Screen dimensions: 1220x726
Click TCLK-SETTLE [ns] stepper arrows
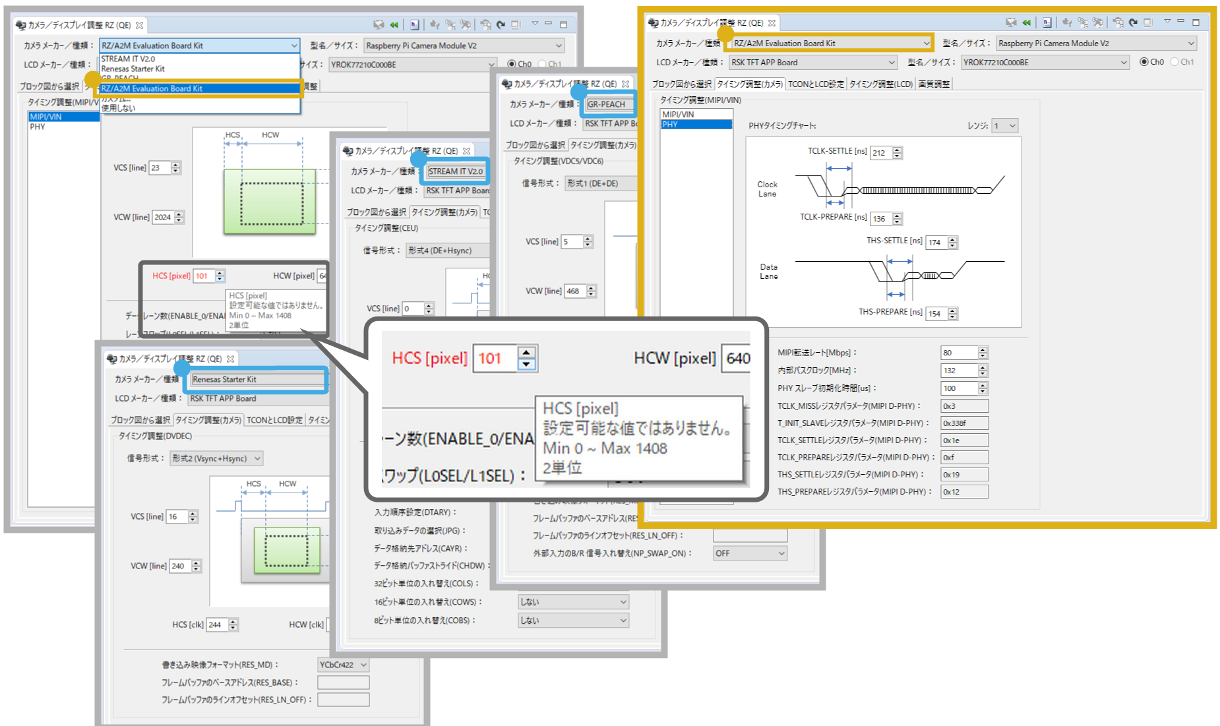point(897,152)
